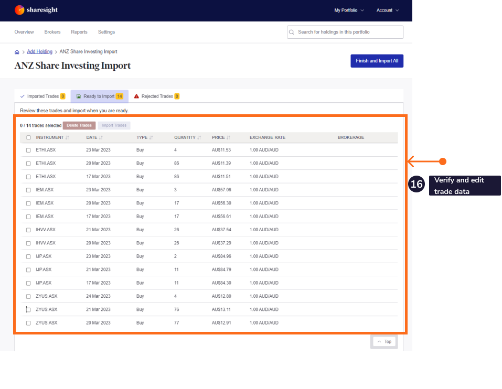Click the AU$56.61 price cell

[x=221, y=217]
